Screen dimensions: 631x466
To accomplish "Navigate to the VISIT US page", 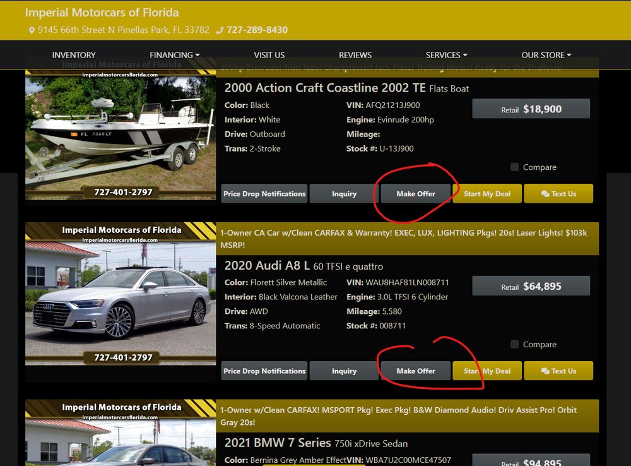I will 269,55.
